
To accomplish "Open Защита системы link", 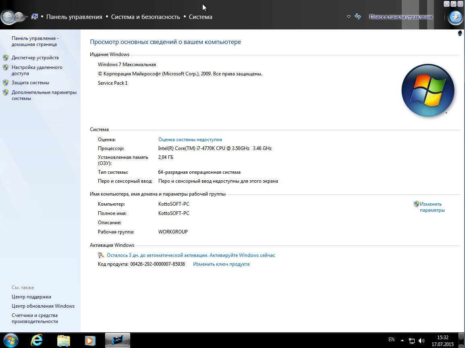I will click(30, 83).
